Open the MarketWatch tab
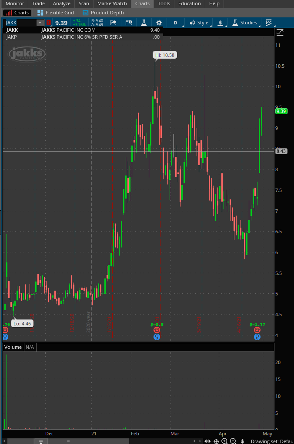Screen dimensions: 294x444 coord(112,3)
